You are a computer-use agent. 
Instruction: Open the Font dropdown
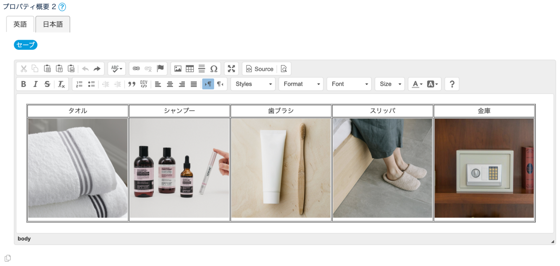[x=349, y=84]
